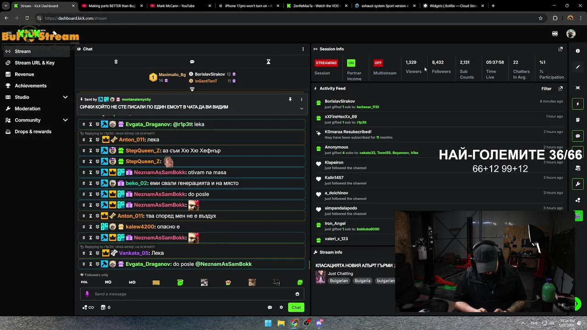Viewport: 587px width, 330px height.
Task: Send message with green Chat button
Action: click(296, 308)
